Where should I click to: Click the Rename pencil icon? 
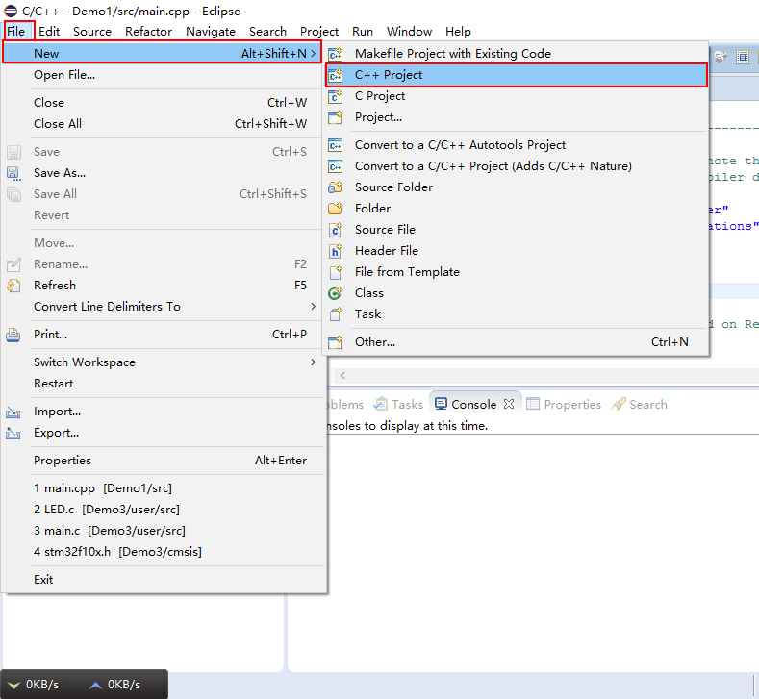coord(13,264)
